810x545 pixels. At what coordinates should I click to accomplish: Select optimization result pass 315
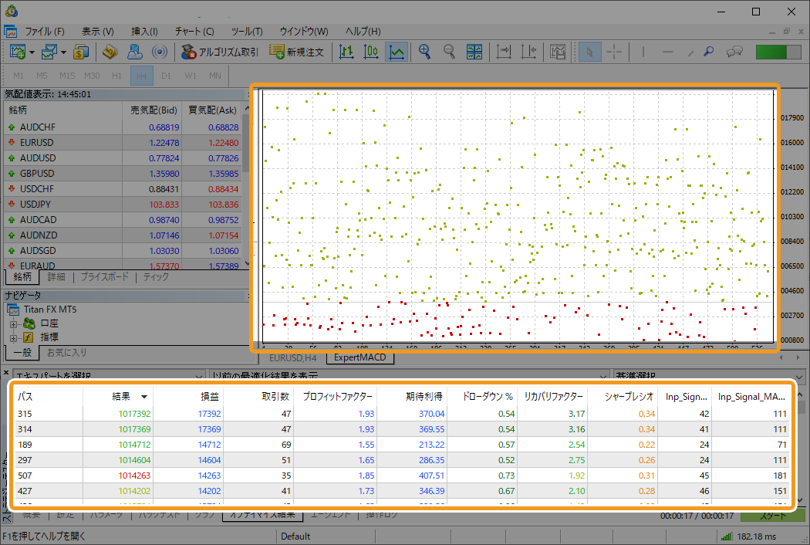coord(403,414)
